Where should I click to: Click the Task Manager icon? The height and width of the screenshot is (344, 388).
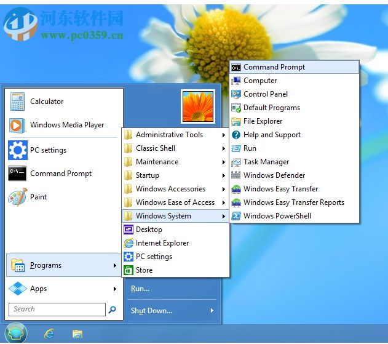point(236,162)
